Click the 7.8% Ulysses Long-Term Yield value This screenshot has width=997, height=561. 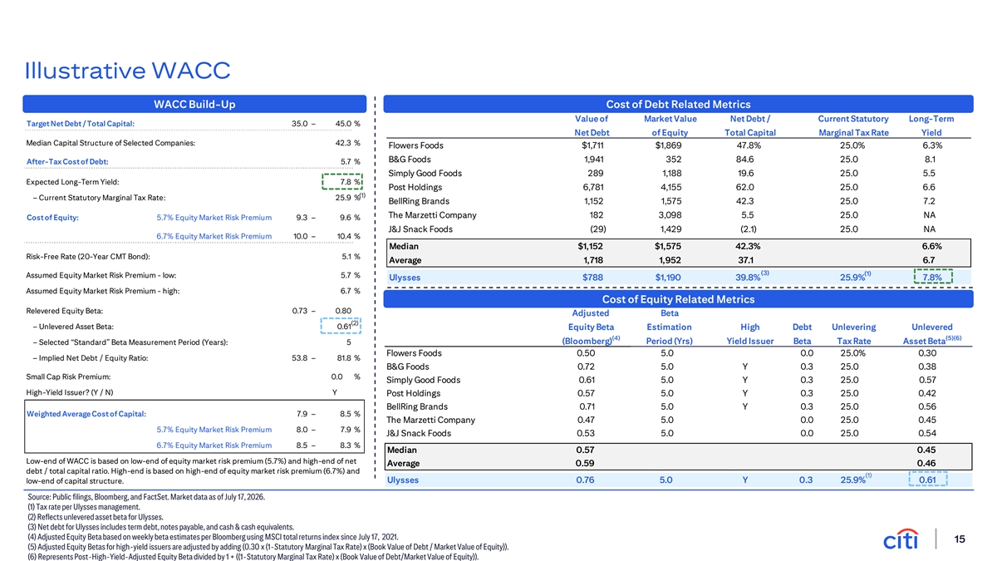coord(931,277)
